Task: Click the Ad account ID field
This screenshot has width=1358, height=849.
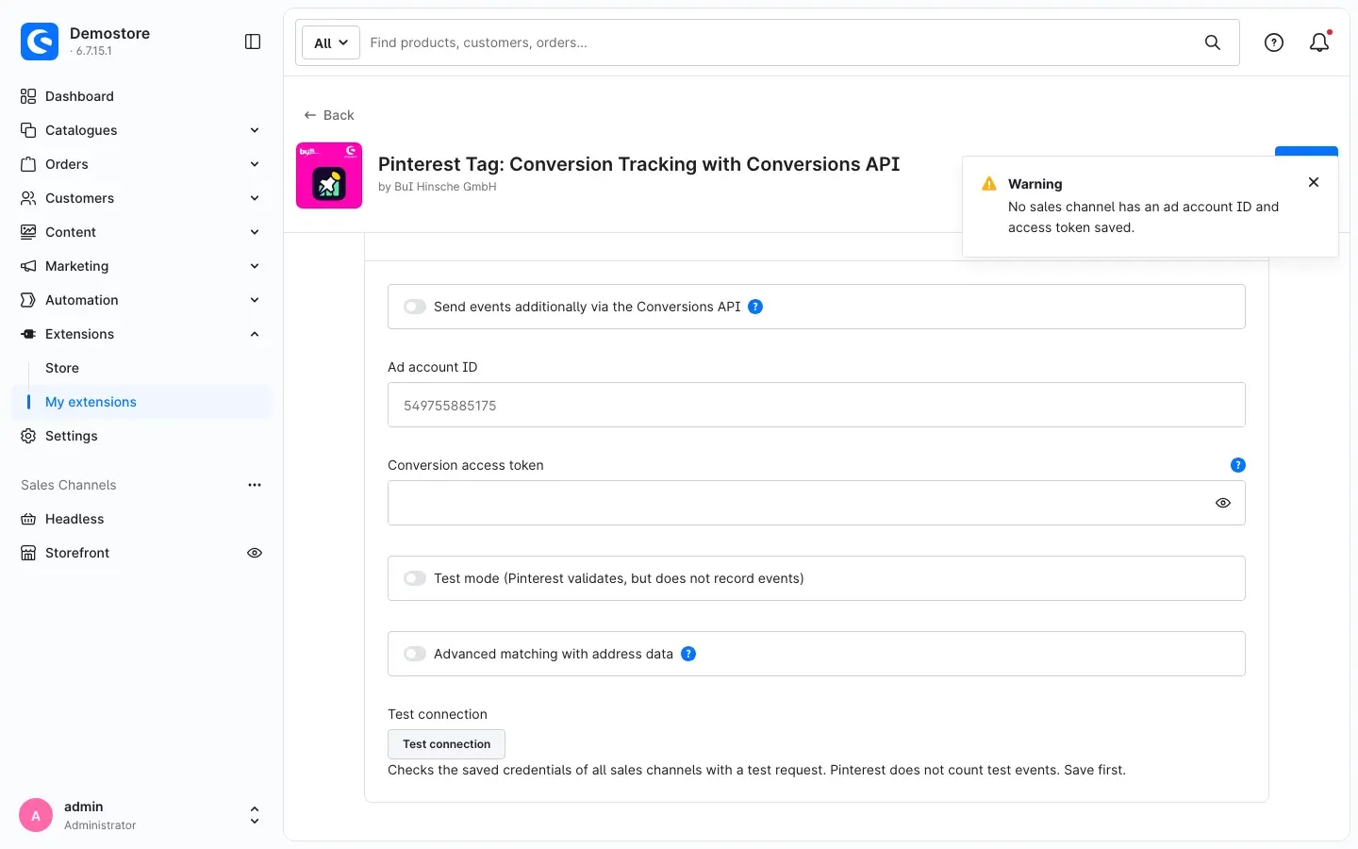Action: click(817, 405)
